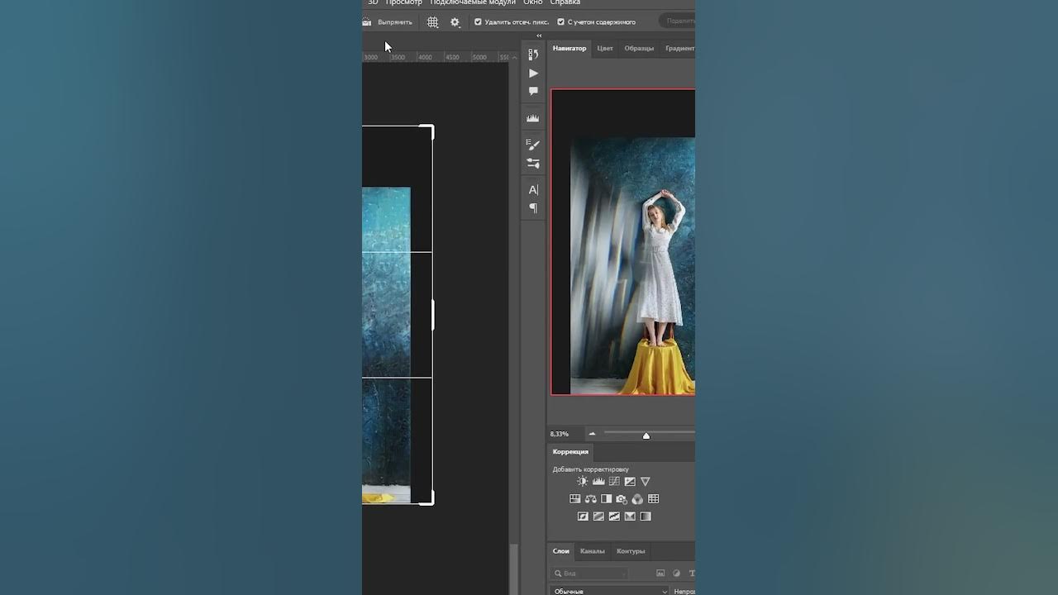1058x595 pixels.
Task: Click the right-middle crop handle
Action: 432,315
